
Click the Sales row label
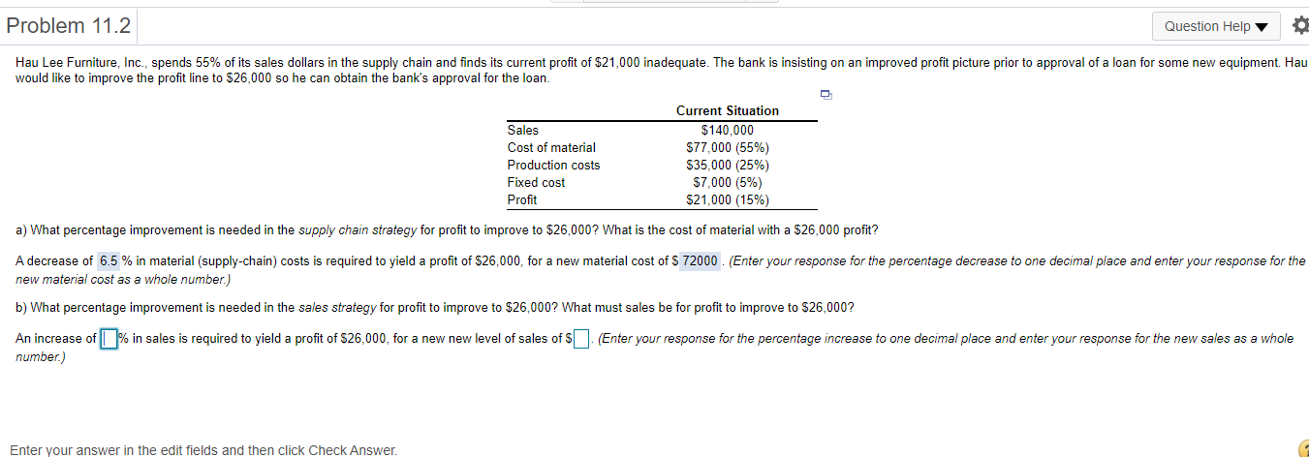pos(523,130)
